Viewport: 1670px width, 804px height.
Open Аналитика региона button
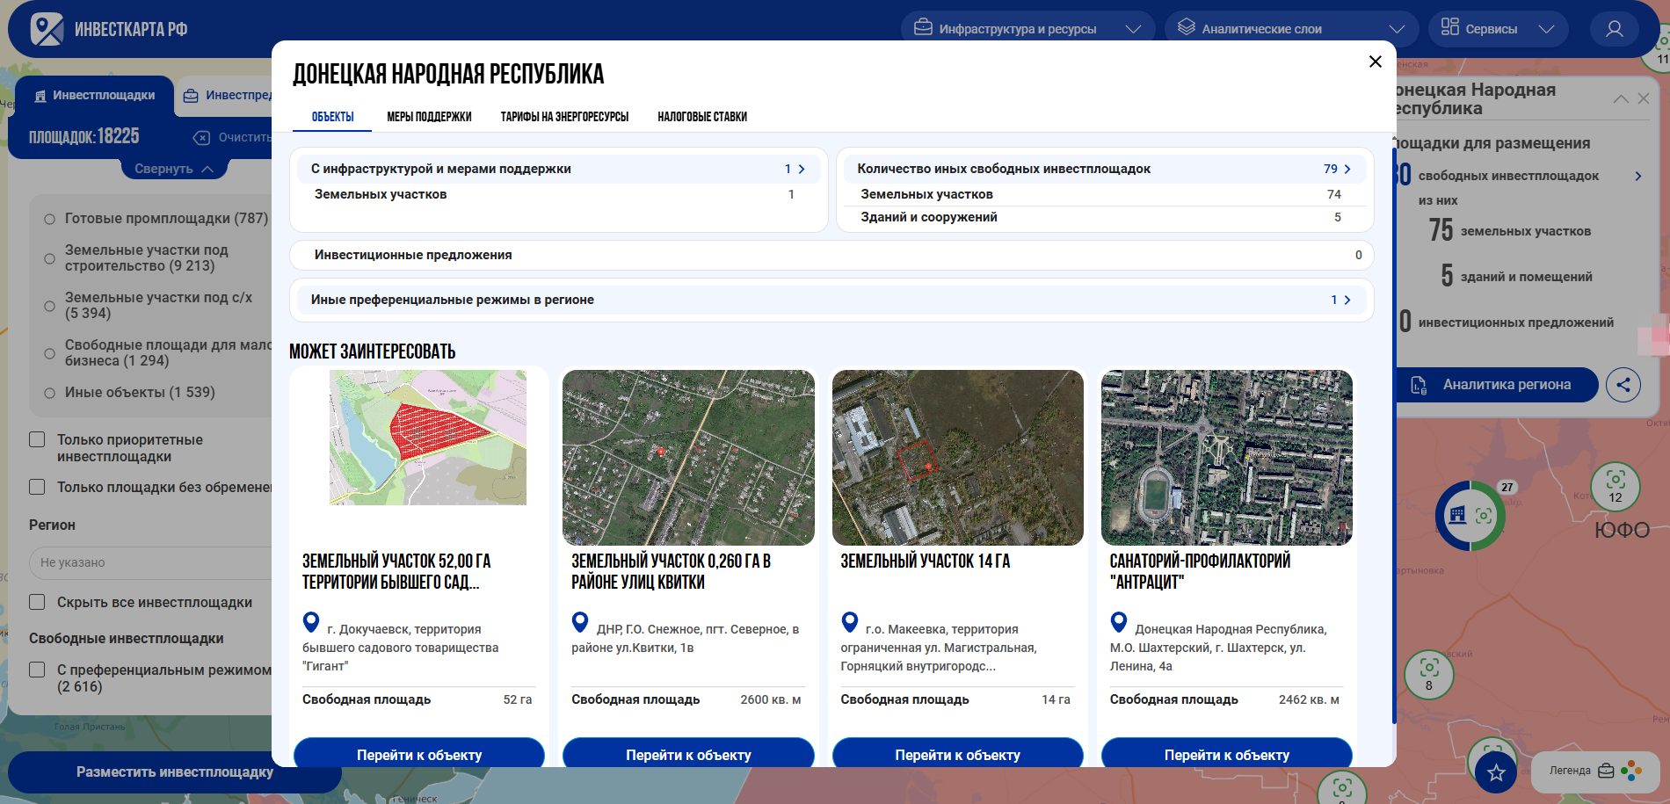tap(1497, 384)
